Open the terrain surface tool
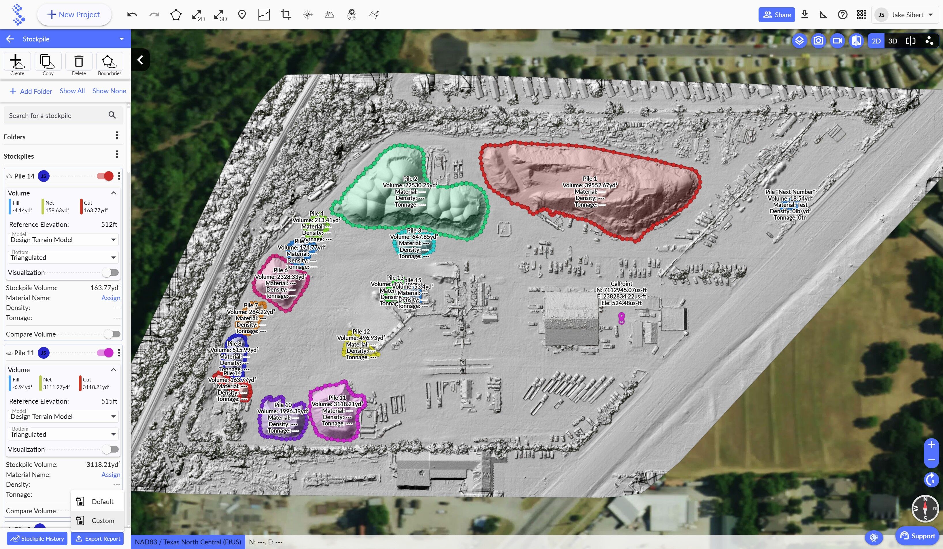Viewport: 943px width, 549px height. (329, 15)
